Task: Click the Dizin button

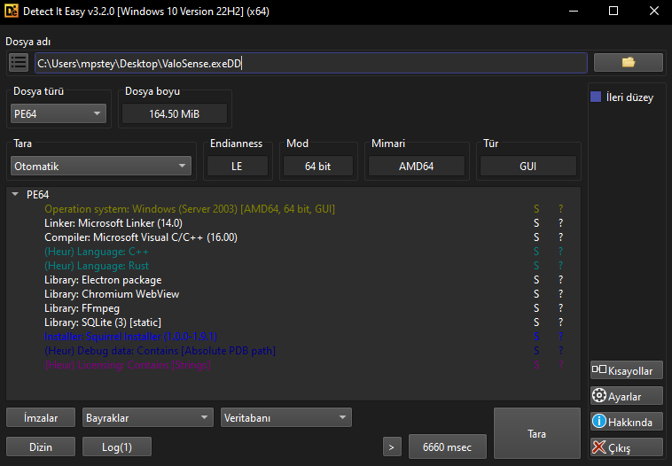Action: click(x=41, y=447)
